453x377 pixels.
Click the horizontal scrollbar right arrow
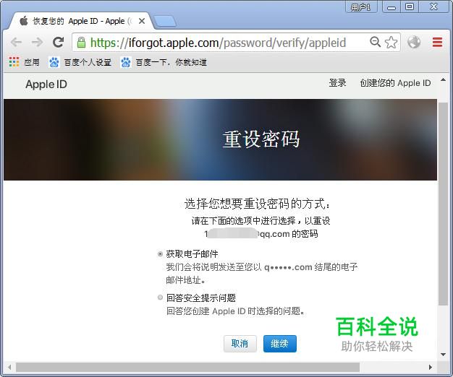click(x=431, y=367)
